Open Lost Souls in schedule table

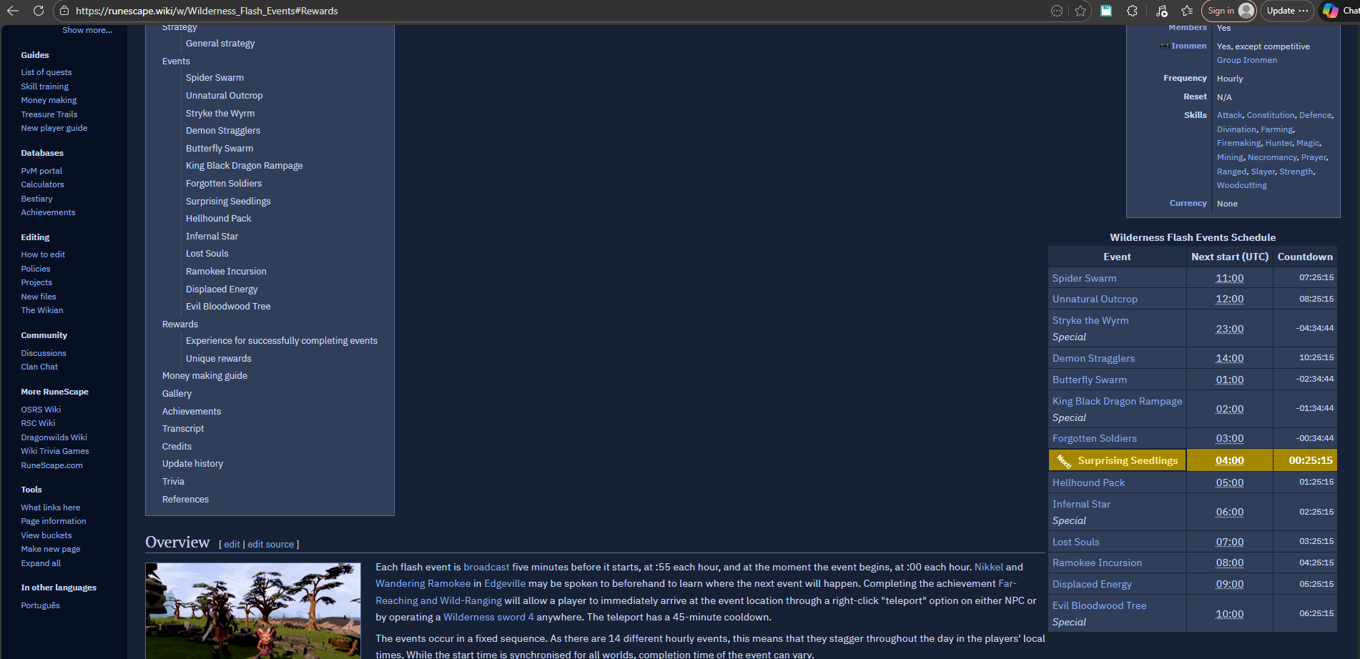point(1076,542)
